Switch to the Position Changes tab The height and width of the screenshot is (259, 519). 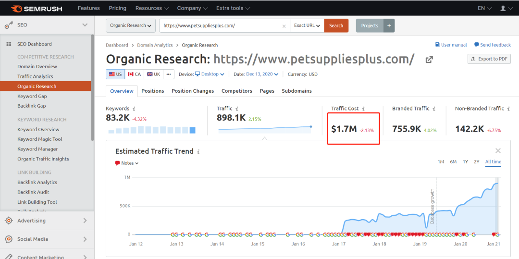pos(192,91)
